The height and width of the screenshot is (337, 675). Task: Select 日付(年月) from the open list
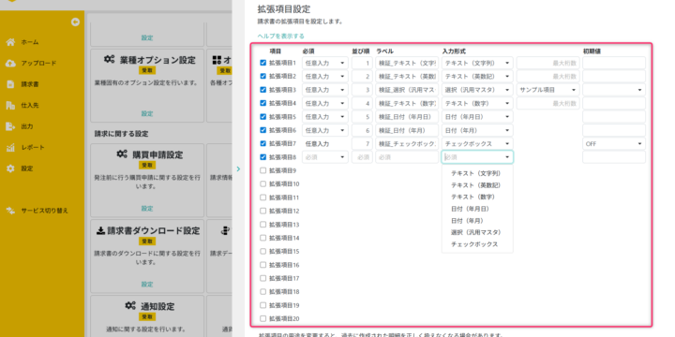[x=477, y=221]
